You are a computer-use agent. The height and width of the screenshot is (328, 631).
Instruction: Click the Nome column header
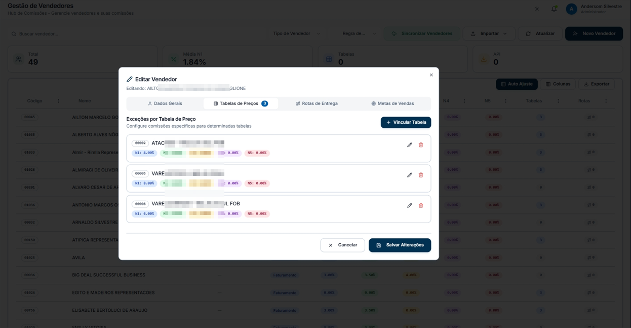coord(85,101)
